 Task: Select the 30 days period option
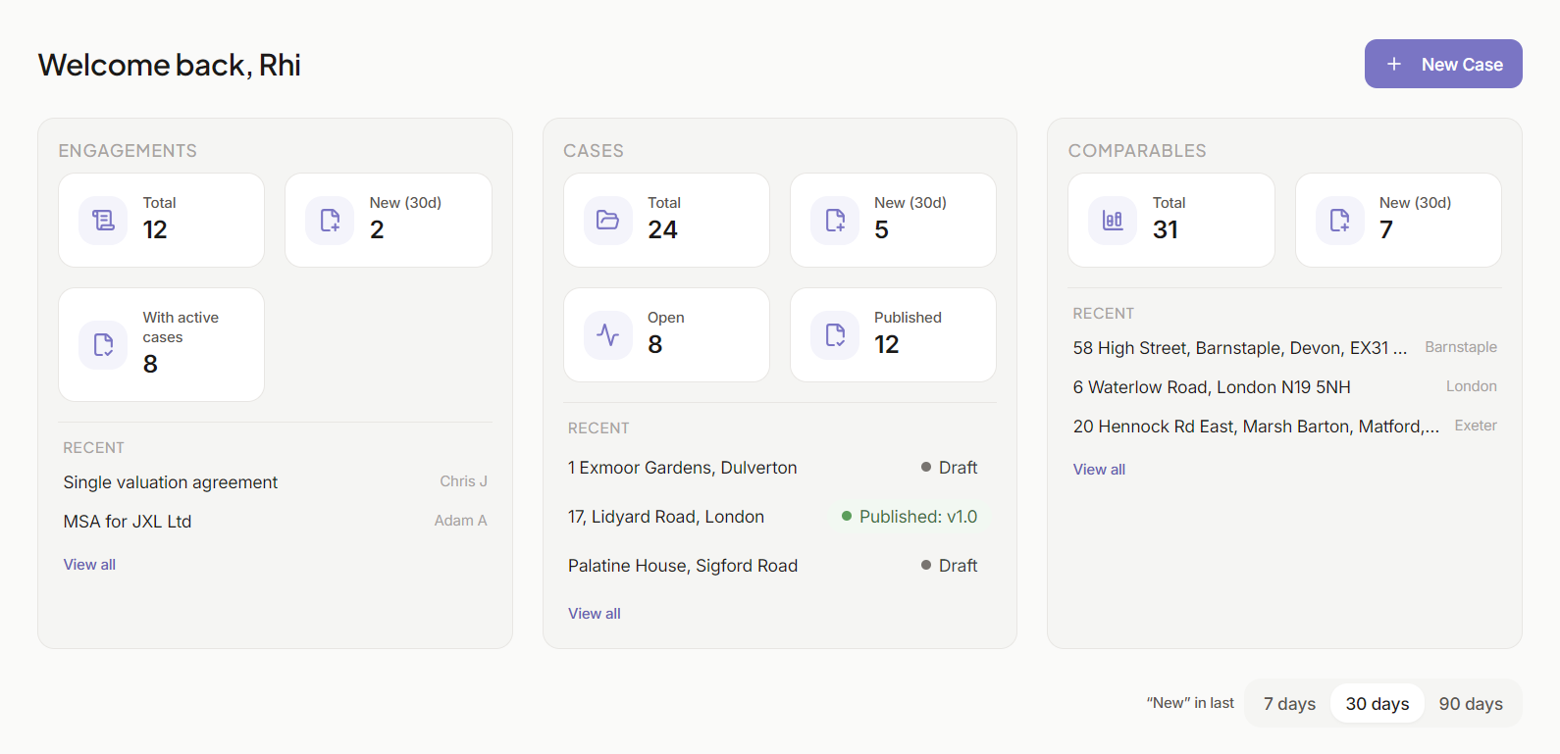1378,704
